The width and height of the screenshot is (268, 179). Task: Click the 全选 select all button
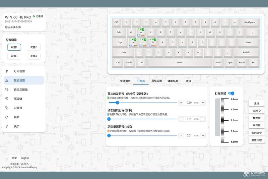[257, 104]
